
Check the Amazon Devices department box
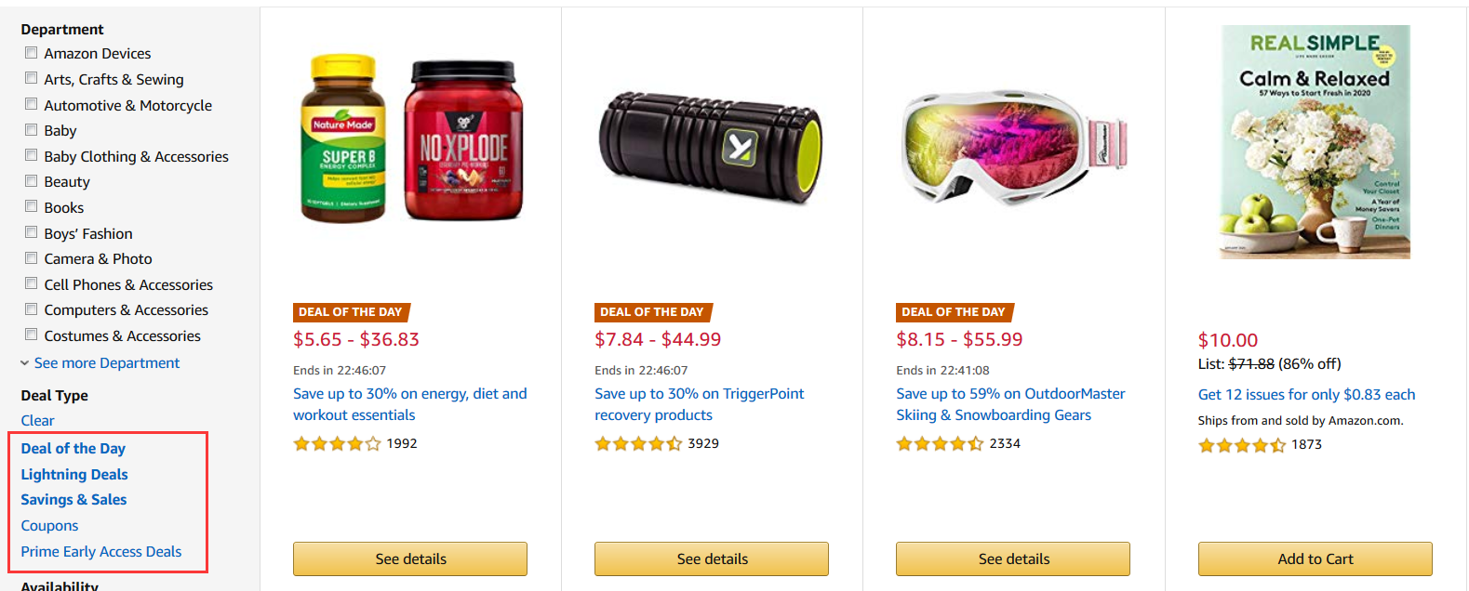pos(32,53)
